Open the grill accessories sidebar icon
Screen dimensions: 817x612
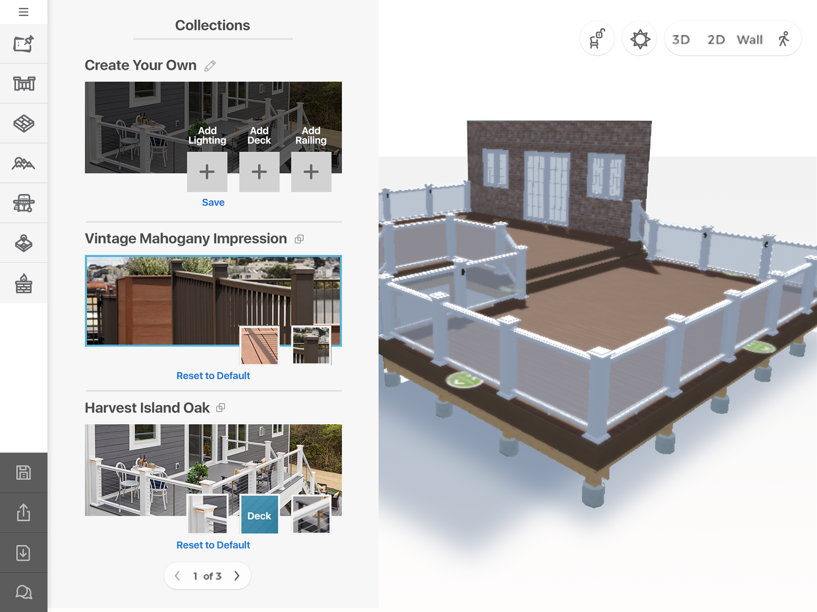24,203
